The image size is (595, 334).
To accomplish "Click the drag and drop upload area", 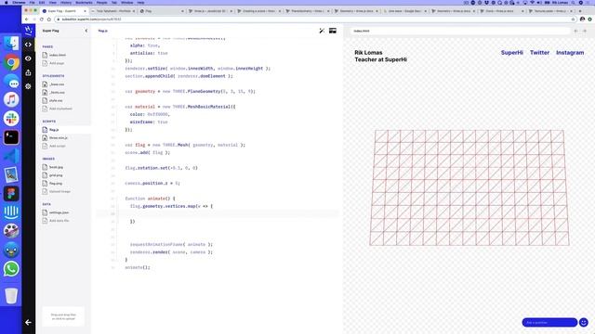I will 63,316.
